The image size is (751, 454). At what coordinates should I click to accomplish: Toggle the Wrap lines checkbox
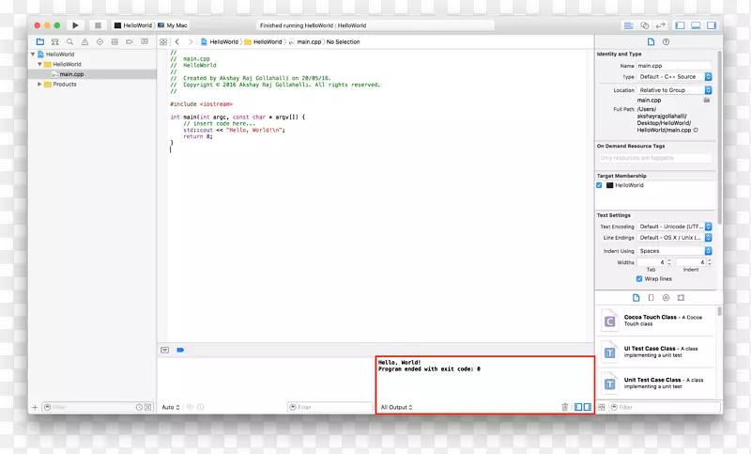point(637,279)
